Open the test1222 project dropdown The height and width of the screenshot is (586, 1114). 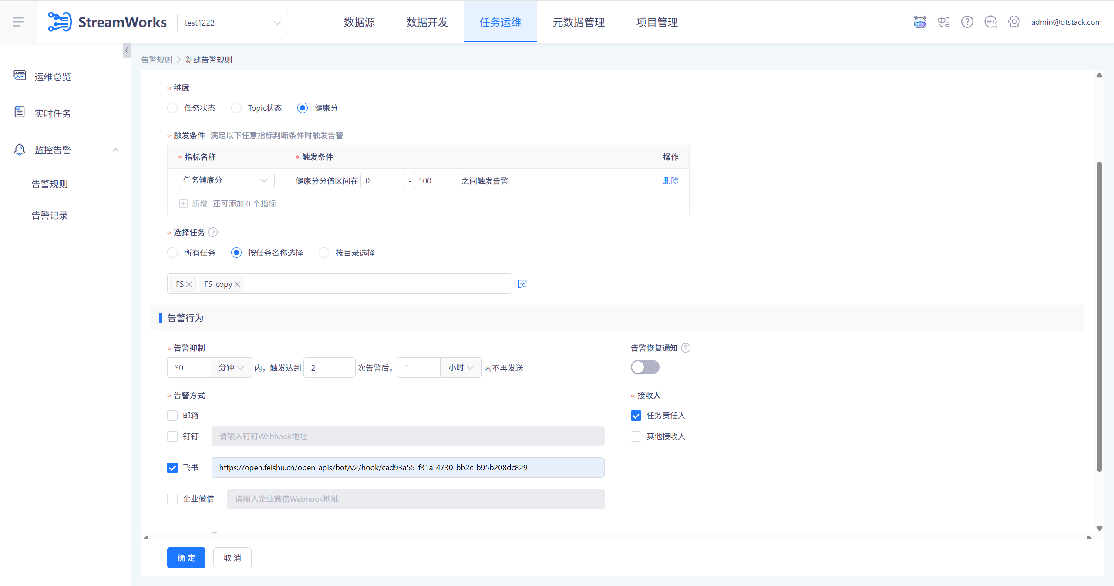click(232, 23)
